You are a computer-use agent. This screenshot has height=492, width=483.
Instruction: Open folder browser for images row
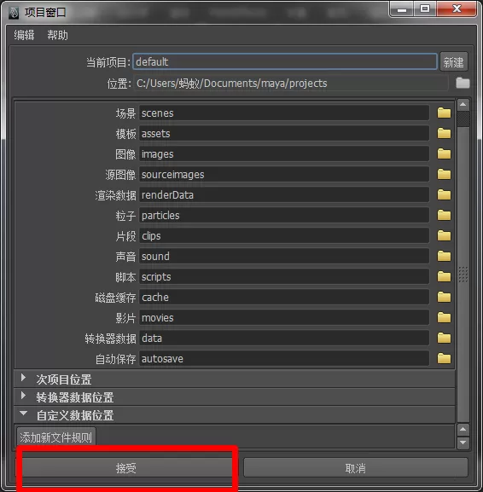[x=444, y=153]
